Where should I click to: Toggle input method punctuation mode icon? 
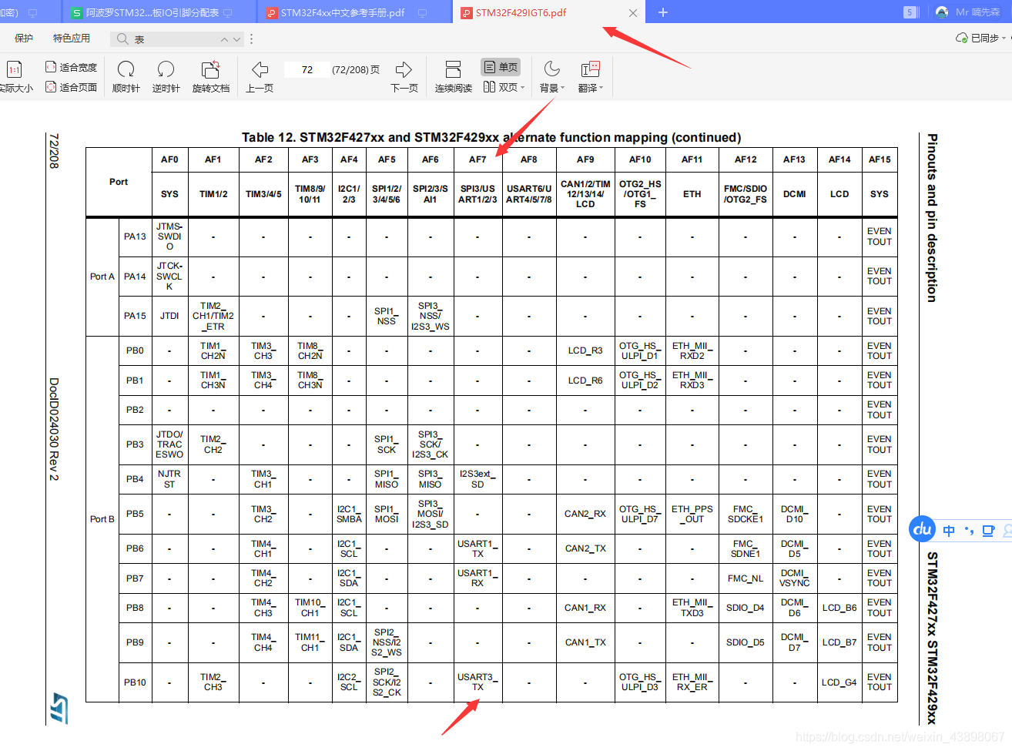pos(969,530)
